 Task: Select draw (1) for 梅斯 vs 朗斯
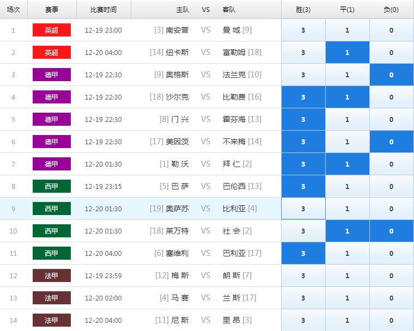click(x=347, y=275)
